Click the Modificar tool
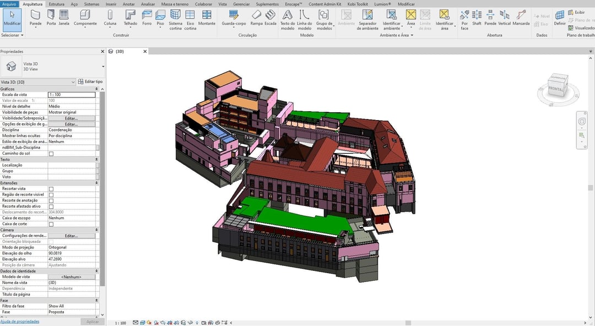Image resolution: width=595 pixels, height=326 pixels. pos(12,20)
